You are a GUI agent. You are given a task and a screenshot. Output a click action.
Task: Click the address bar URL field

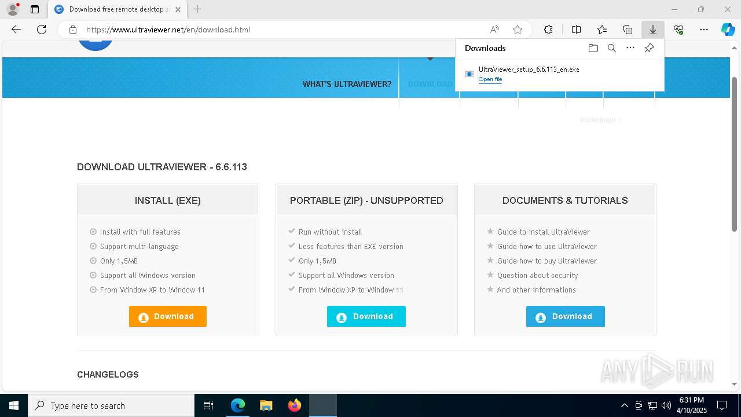(284, 30)
